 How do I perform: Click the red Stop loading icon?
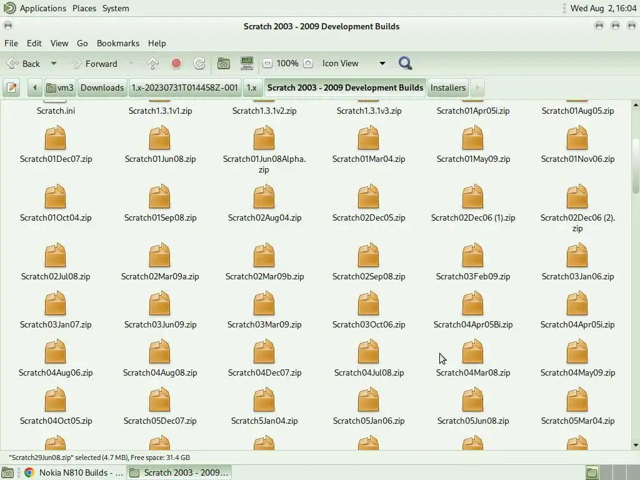click(x=176, y=63)
